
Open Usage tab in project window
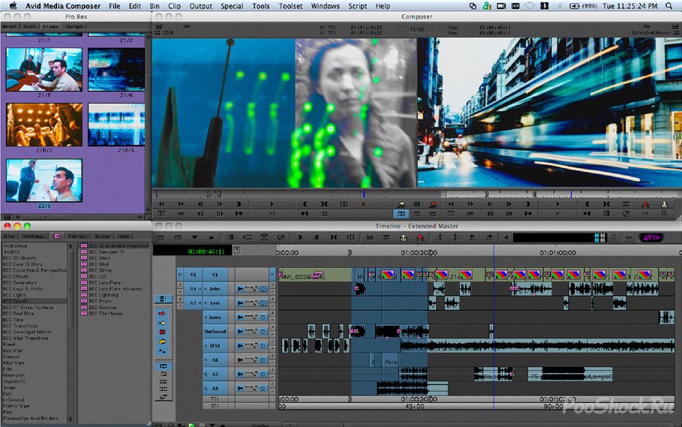(x=103, y=236)
